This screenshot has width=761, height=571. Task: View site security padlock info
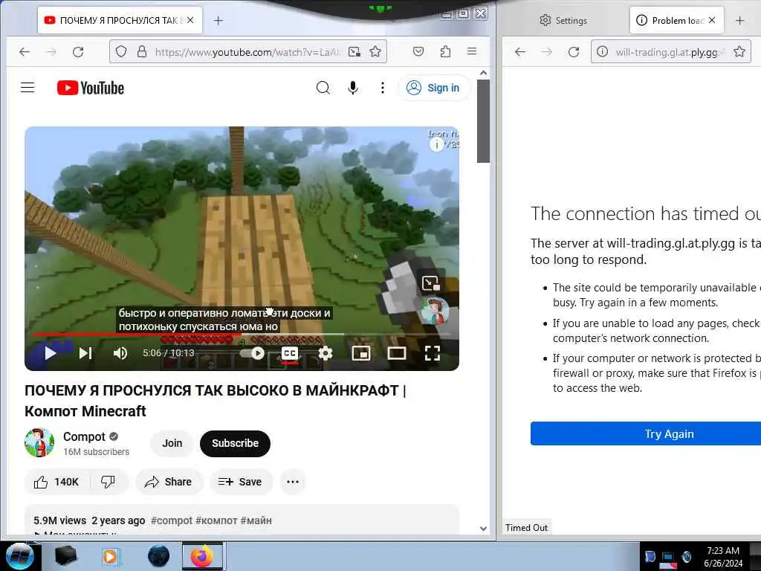(x=142, y=51)
